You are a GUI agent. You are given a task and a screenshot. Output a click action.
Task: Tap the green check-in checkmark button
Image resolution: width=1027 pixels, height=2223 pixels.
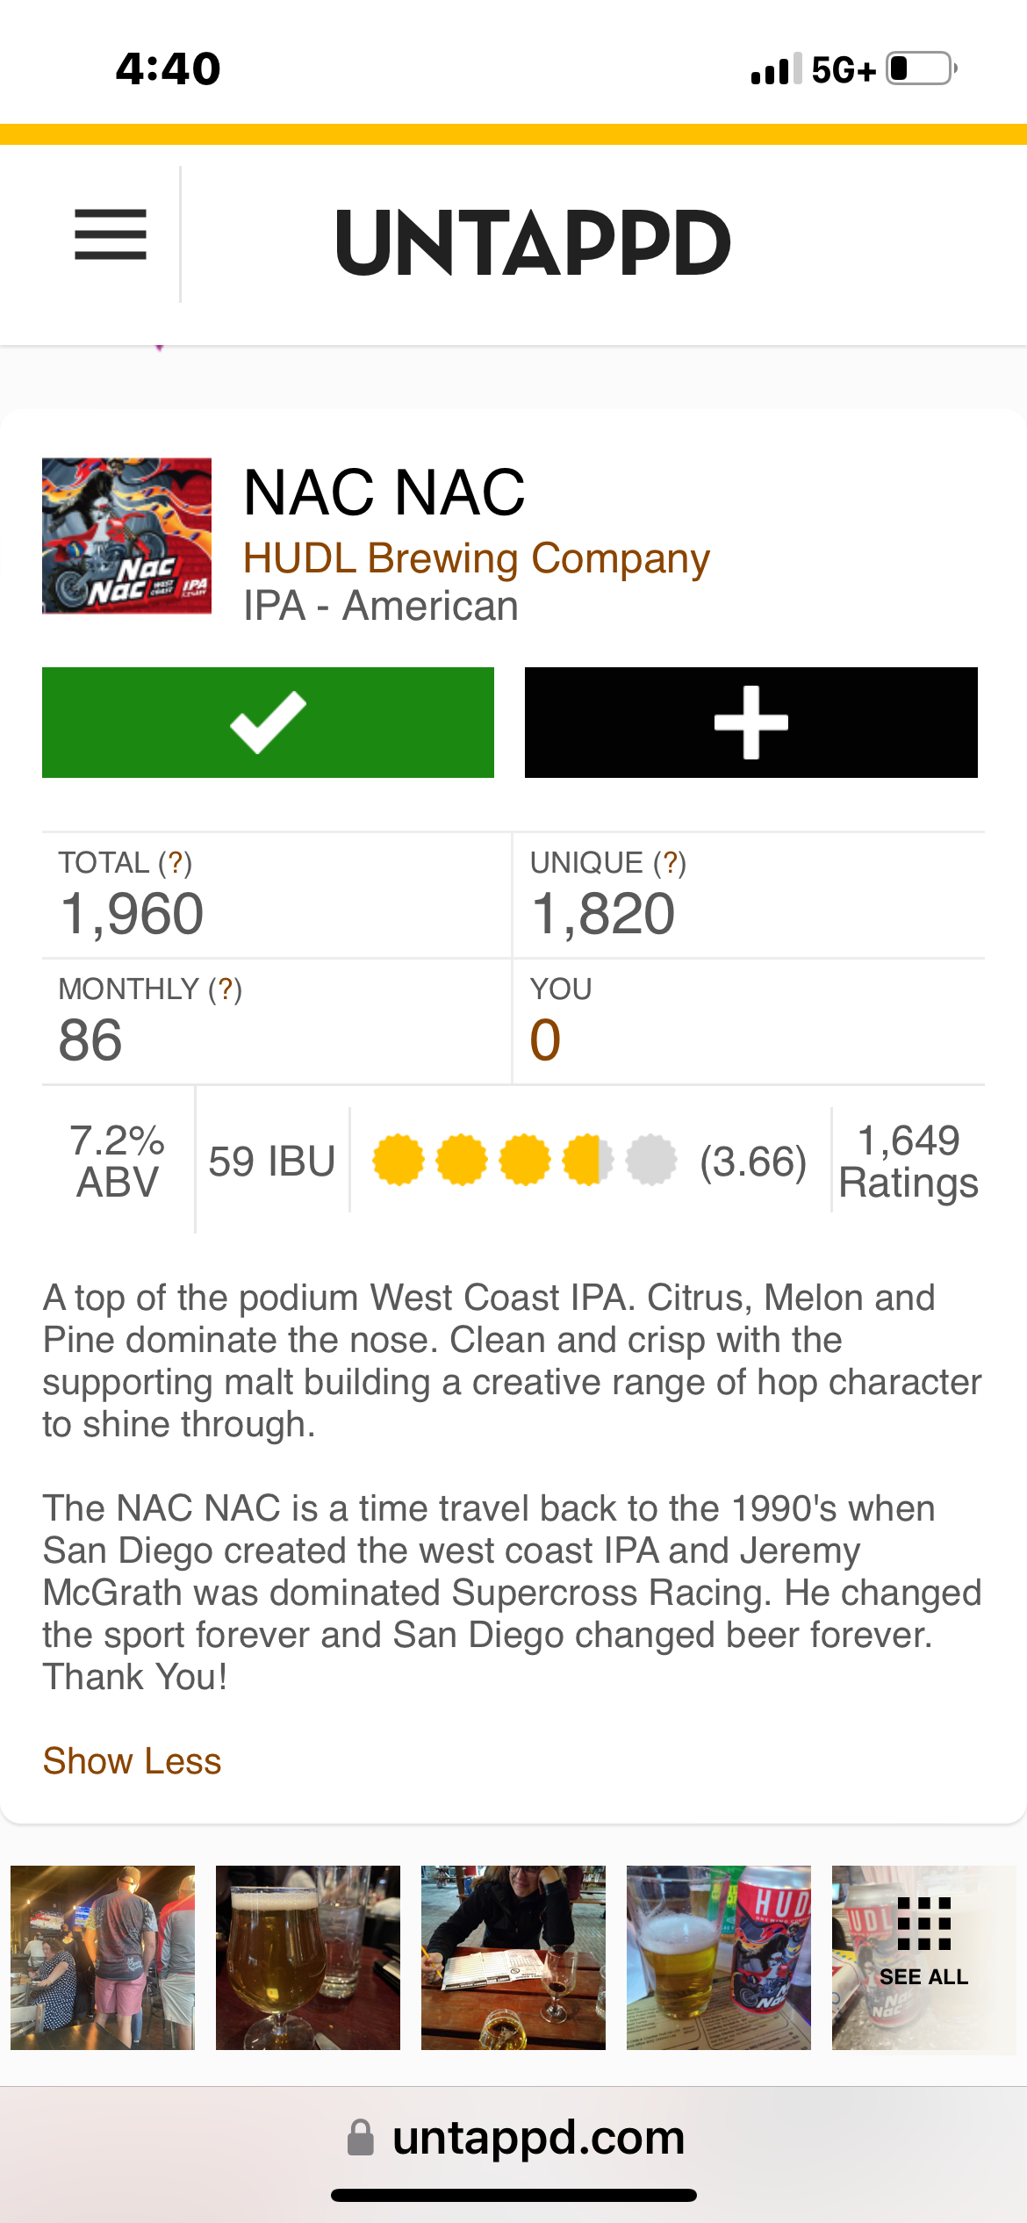tap(268, 723)
